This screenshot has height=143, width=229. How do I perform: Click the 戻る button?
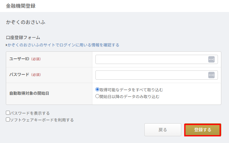pos(163,130)
